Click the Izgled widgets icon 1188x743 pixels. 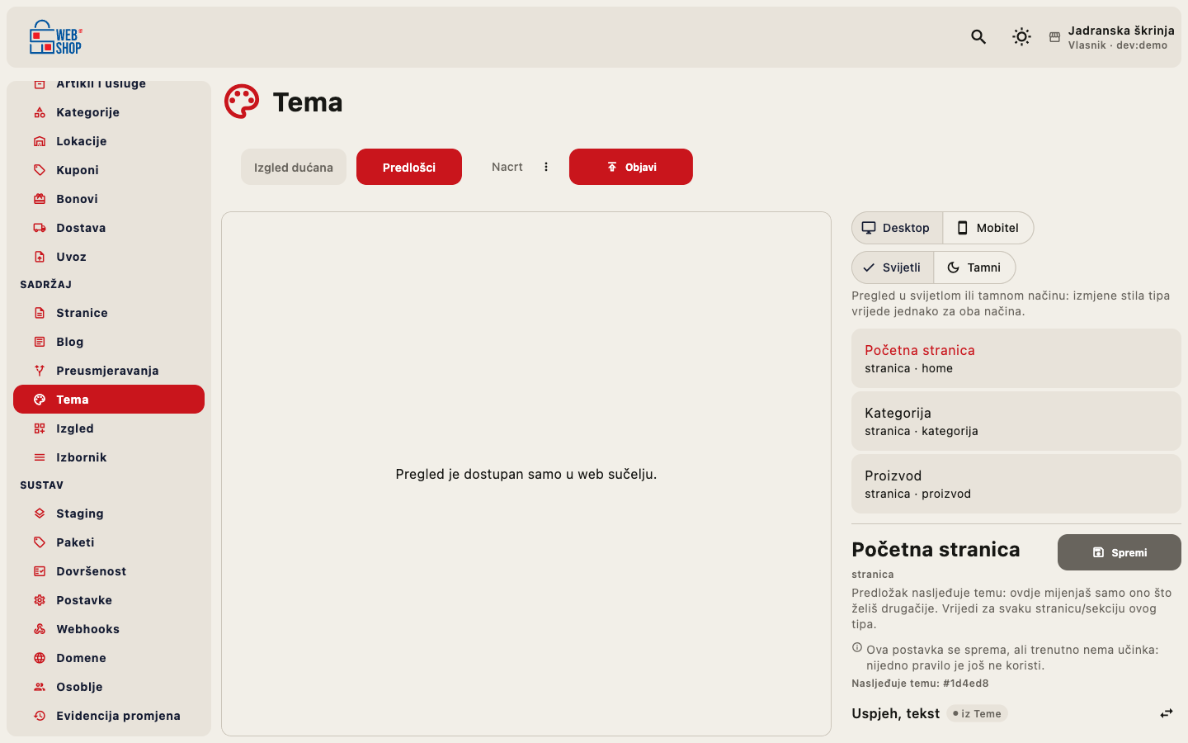click(40, 428)
